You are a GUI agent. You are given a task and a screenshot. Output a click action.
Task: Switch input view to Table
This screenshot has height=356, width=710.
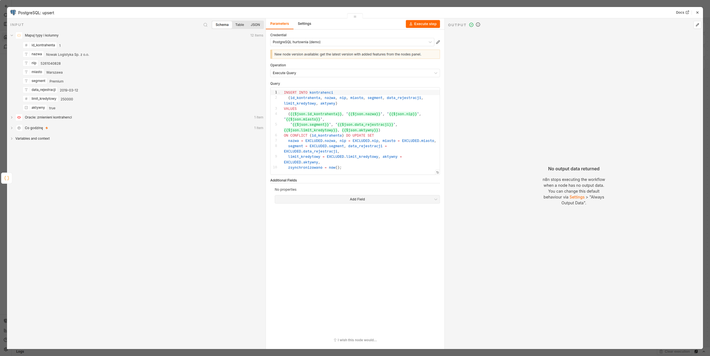coord(239,25)
